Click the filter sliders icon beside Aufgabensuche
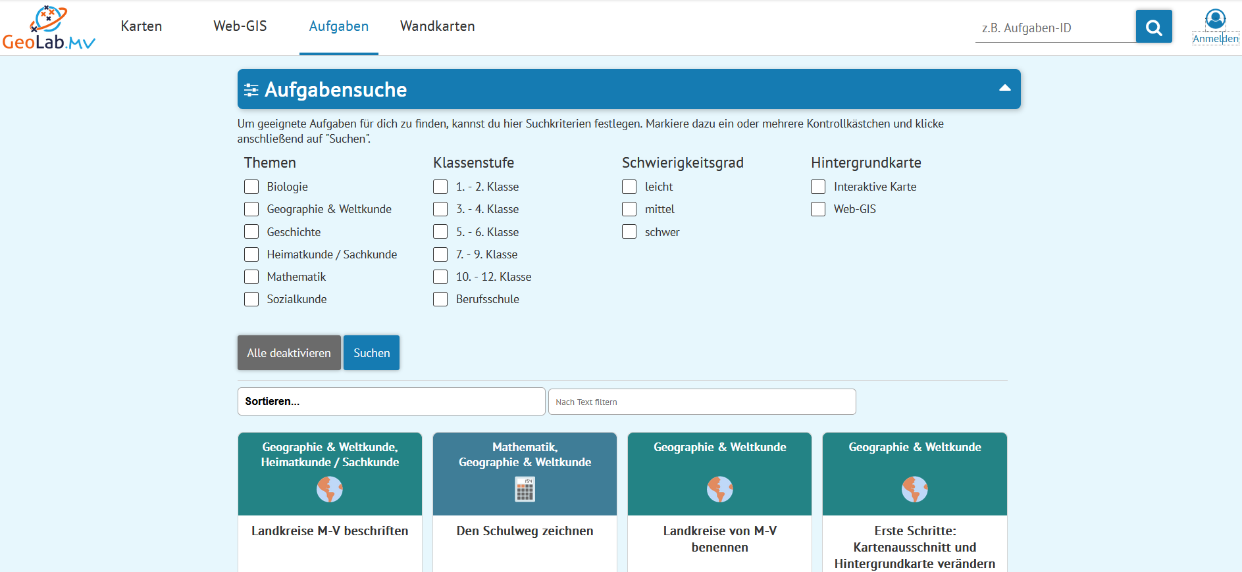Image resolution: width=1242 pixels, height=572 pixels. [x=251, y=89]
